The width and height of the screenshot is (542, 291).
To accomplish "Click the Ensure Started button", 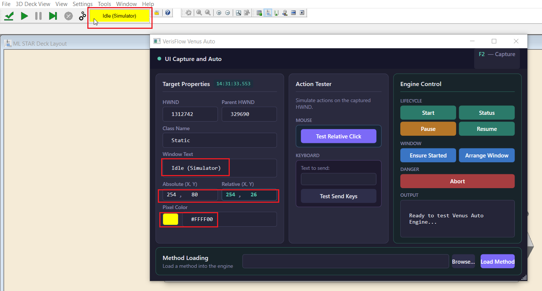I will tap(428, 155).
